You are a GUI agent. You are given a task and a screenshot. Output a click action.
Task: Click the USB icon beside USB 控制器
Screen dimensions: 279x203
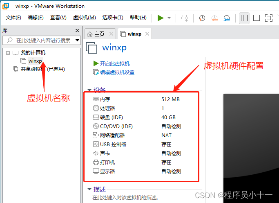point(96,144)
